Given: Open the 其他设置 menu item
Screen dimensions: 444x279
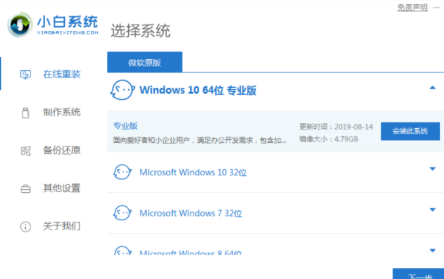Looking at the screenshot, I should 62,188.
